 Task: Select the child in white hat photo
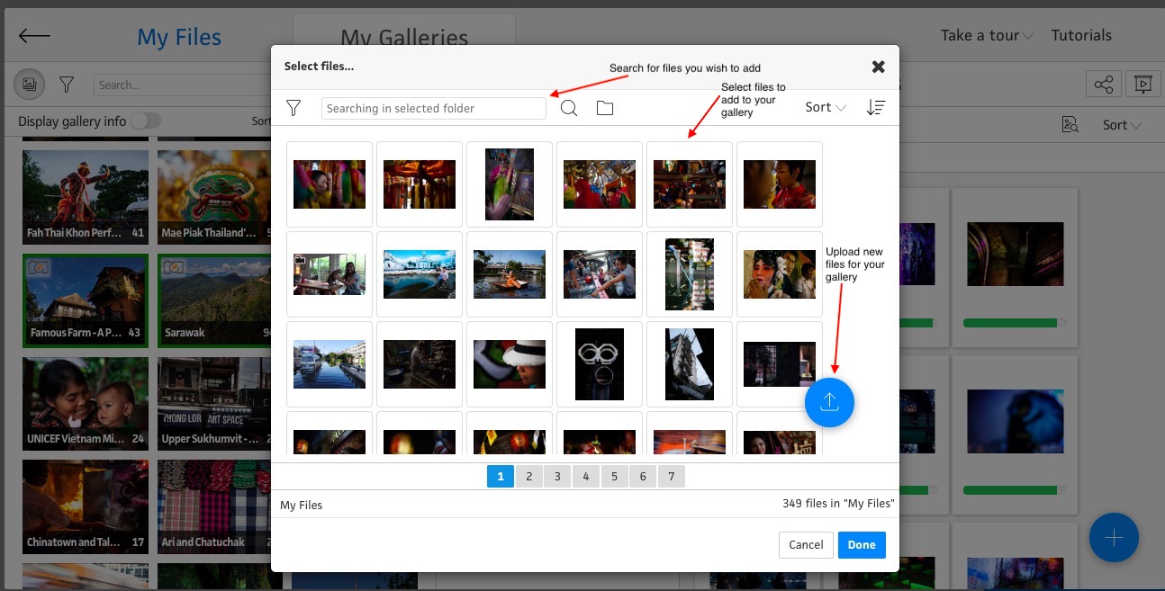coord(510,364)
